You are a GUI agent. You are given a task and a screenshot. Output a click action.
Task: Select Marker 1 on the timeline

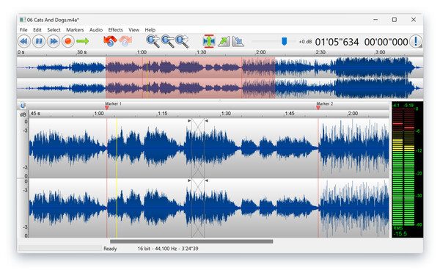click(x=107, y=108)
